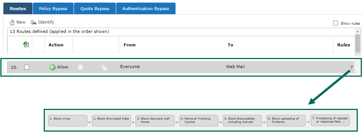Open the Policy Bypass tab
This screenshot has width=363, height=135.
53,9
